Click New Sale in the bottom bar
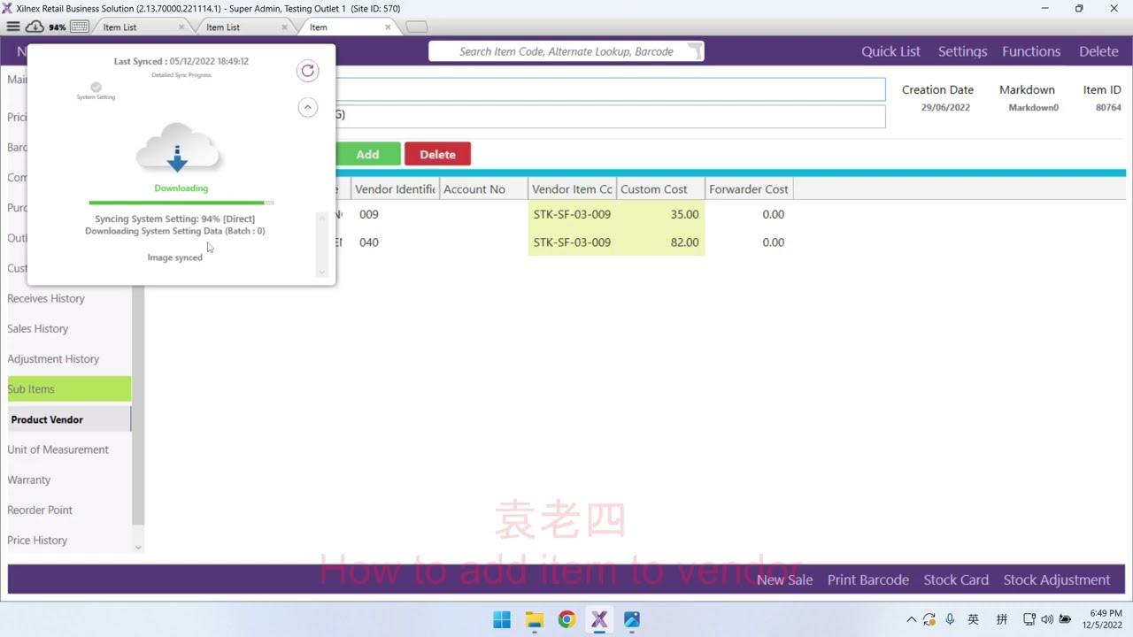This screenshot has width=1133, height=637. tap(784, 579)
